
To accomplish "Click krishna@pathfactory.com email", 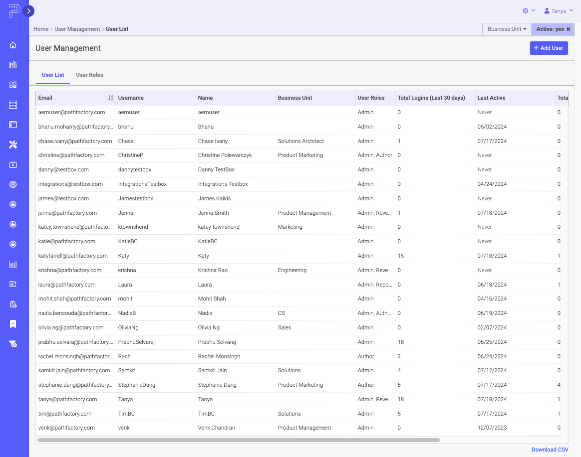I will (x=70, y=270).
